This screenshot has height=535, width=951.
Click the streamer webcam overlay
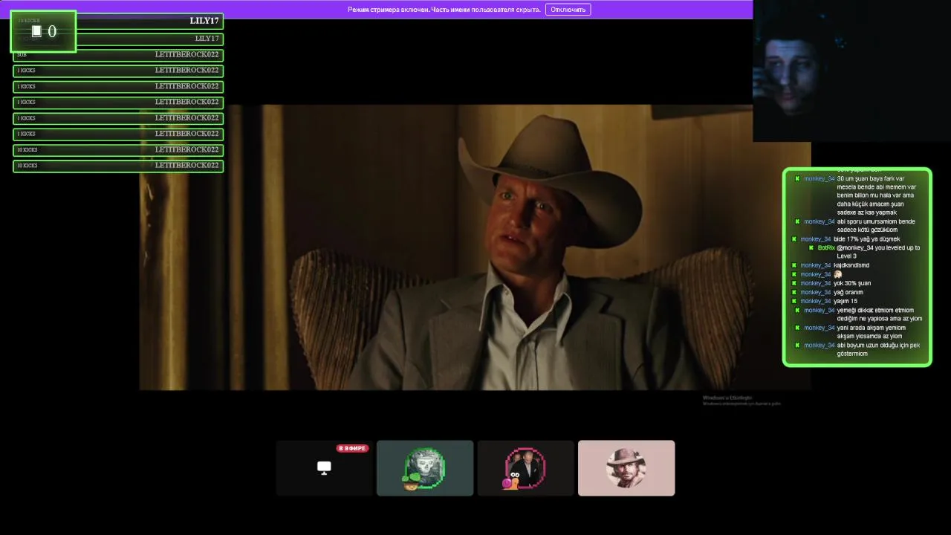tap(851, 71)
